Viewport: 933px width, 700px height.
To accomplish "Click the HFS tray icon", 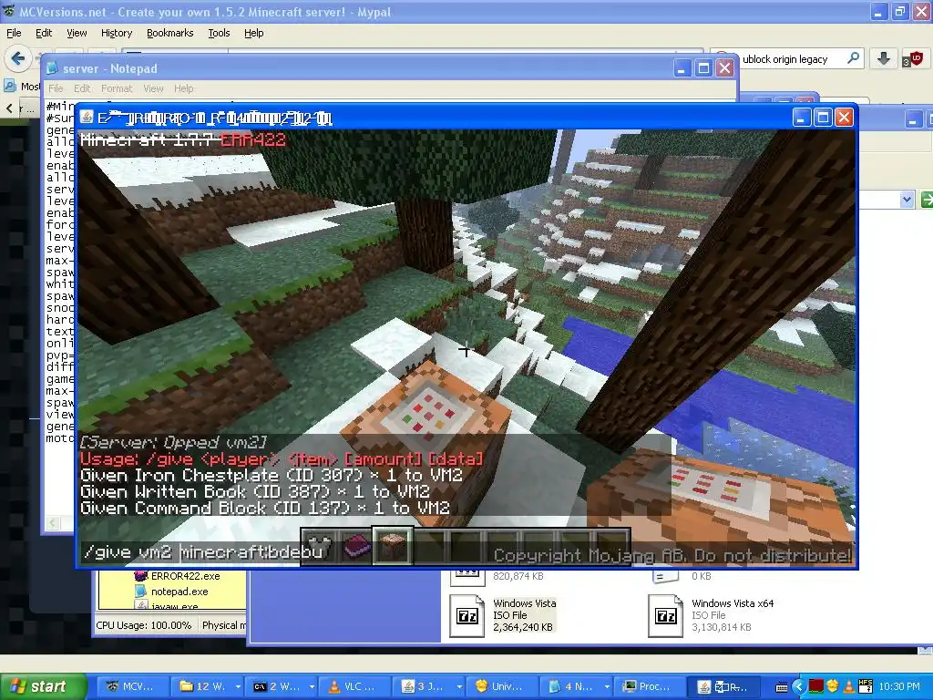I will coord(866,687).
